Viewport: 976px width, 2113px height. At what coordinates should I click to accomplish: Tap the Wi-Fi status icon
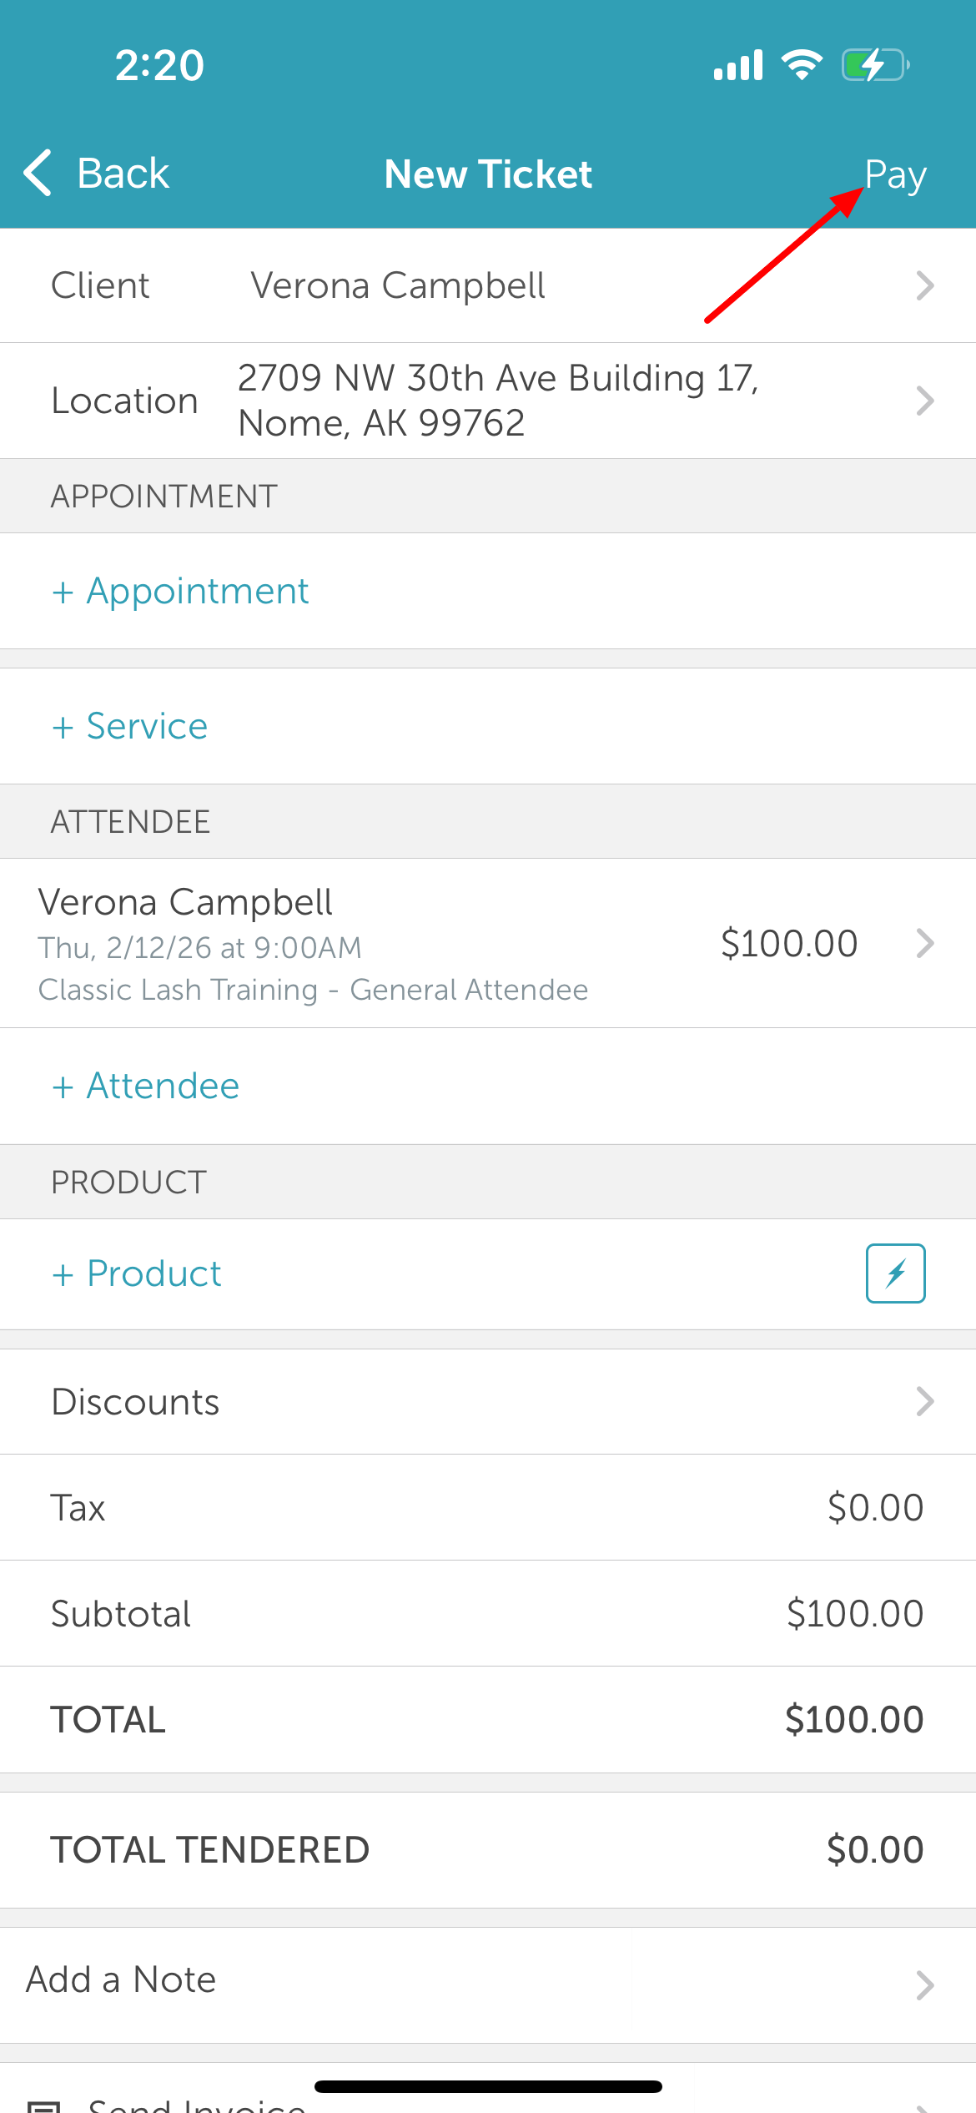coord(802,65)
